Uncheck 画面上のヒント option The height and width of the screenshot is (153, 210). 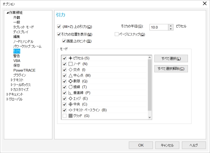click(x=64, y=41)
